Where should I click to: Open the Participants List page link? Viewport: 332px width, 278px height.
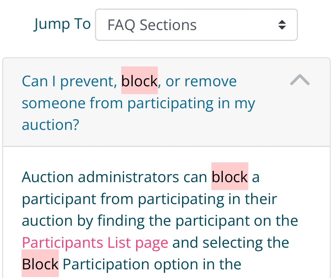pyautogui.click(x=95, y=242)
